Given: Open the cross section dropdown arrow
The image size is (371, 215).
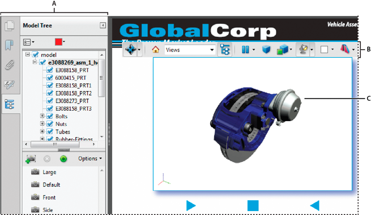Looking at the screenshot, I should 353,50.
